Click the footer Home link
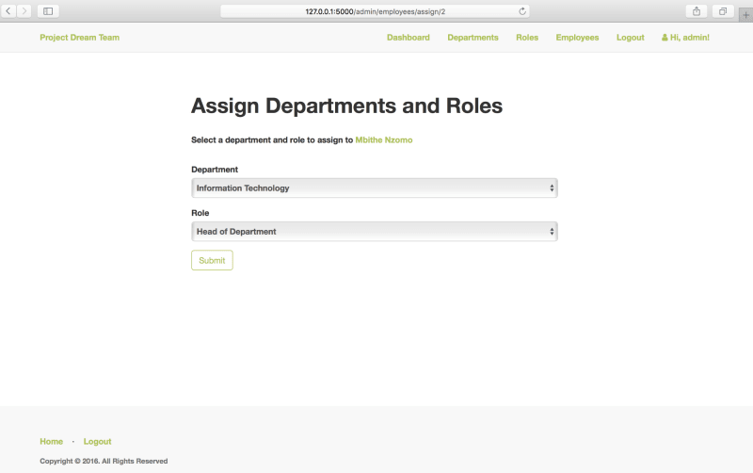This screenshot has width=753, height=473. [x=52, y=441]
